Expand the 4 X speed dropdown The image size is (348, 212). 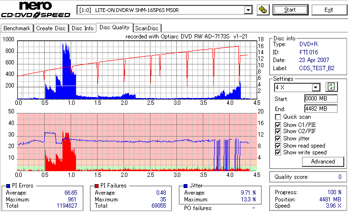[316, 87]
